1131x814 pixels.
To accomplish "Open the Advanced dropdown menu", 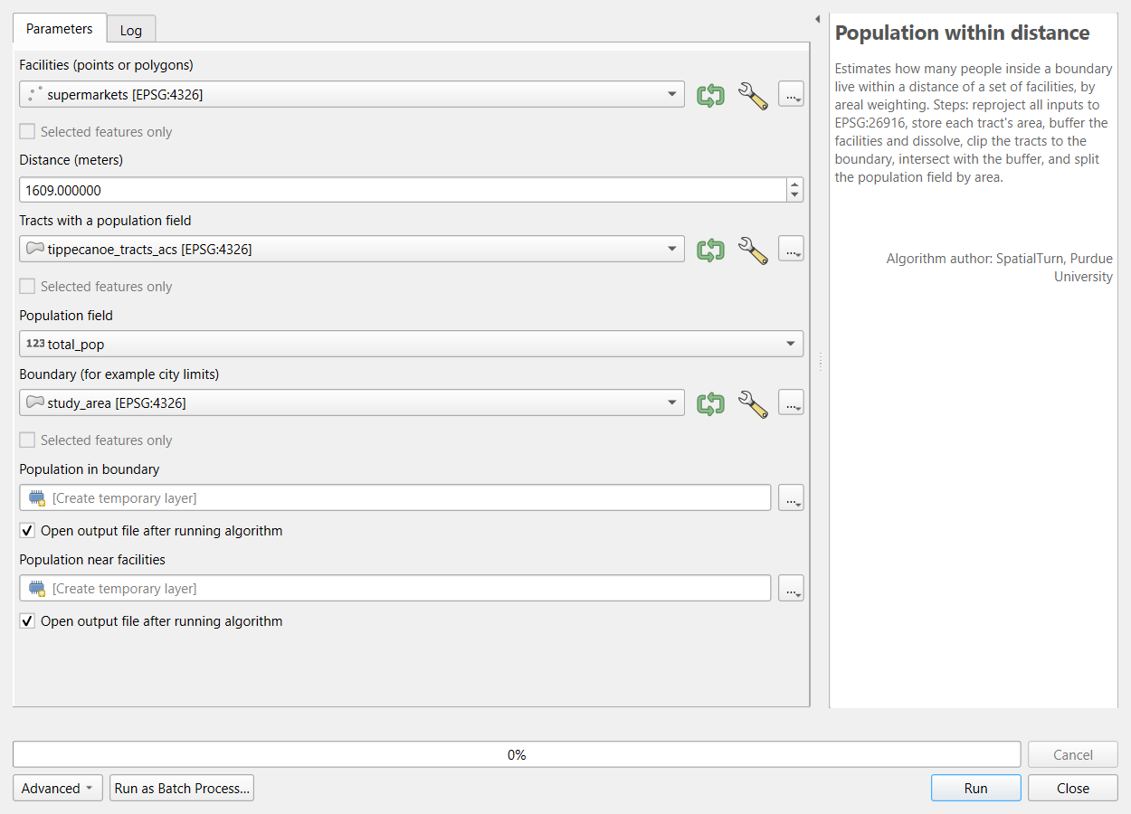I will (58, 788).
